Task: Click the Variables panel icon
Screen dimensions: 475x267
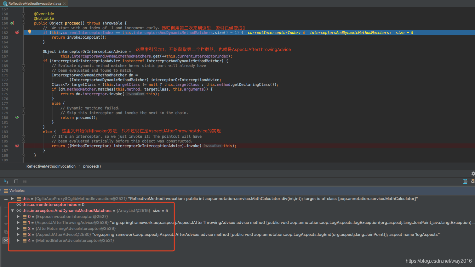Action: tap(6, 191)
